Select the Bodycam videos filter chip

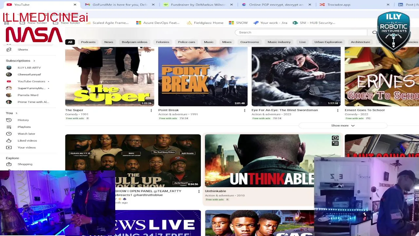click(x=135, y=42)
